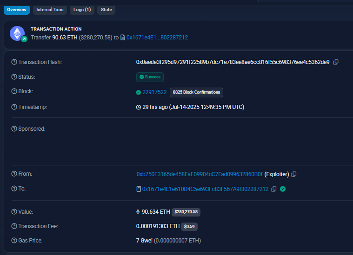Click the clock icon beside the timestamp

(x=139, y=107)
